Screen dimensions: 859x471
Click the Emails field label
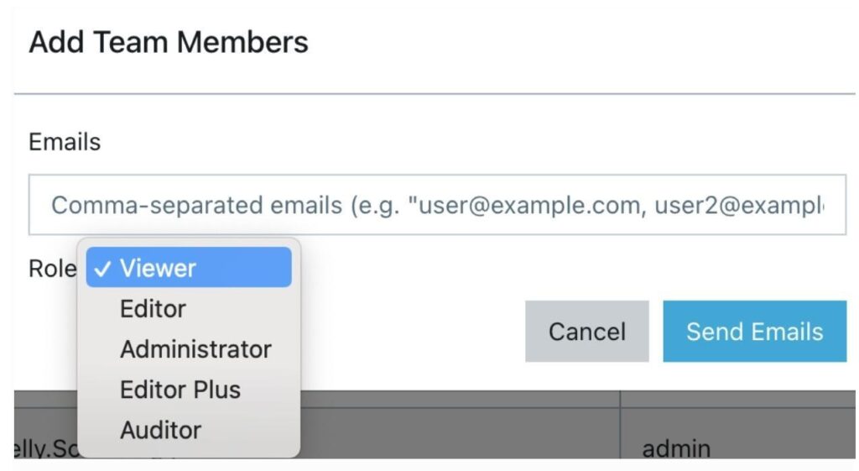(x=65, y=142)
